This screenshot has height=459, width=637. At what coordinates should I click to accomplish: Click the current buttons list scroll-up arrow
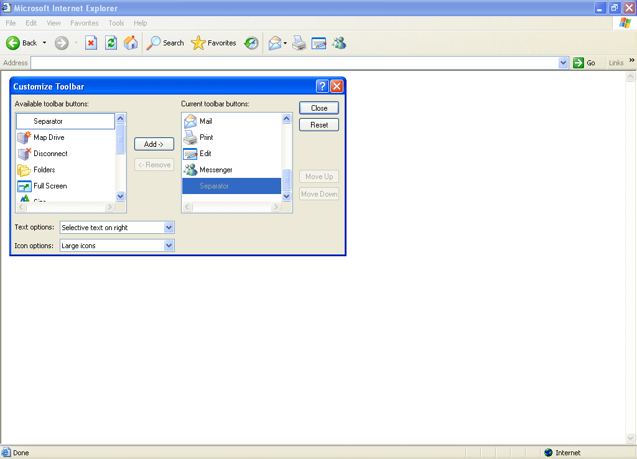[286, 118]
